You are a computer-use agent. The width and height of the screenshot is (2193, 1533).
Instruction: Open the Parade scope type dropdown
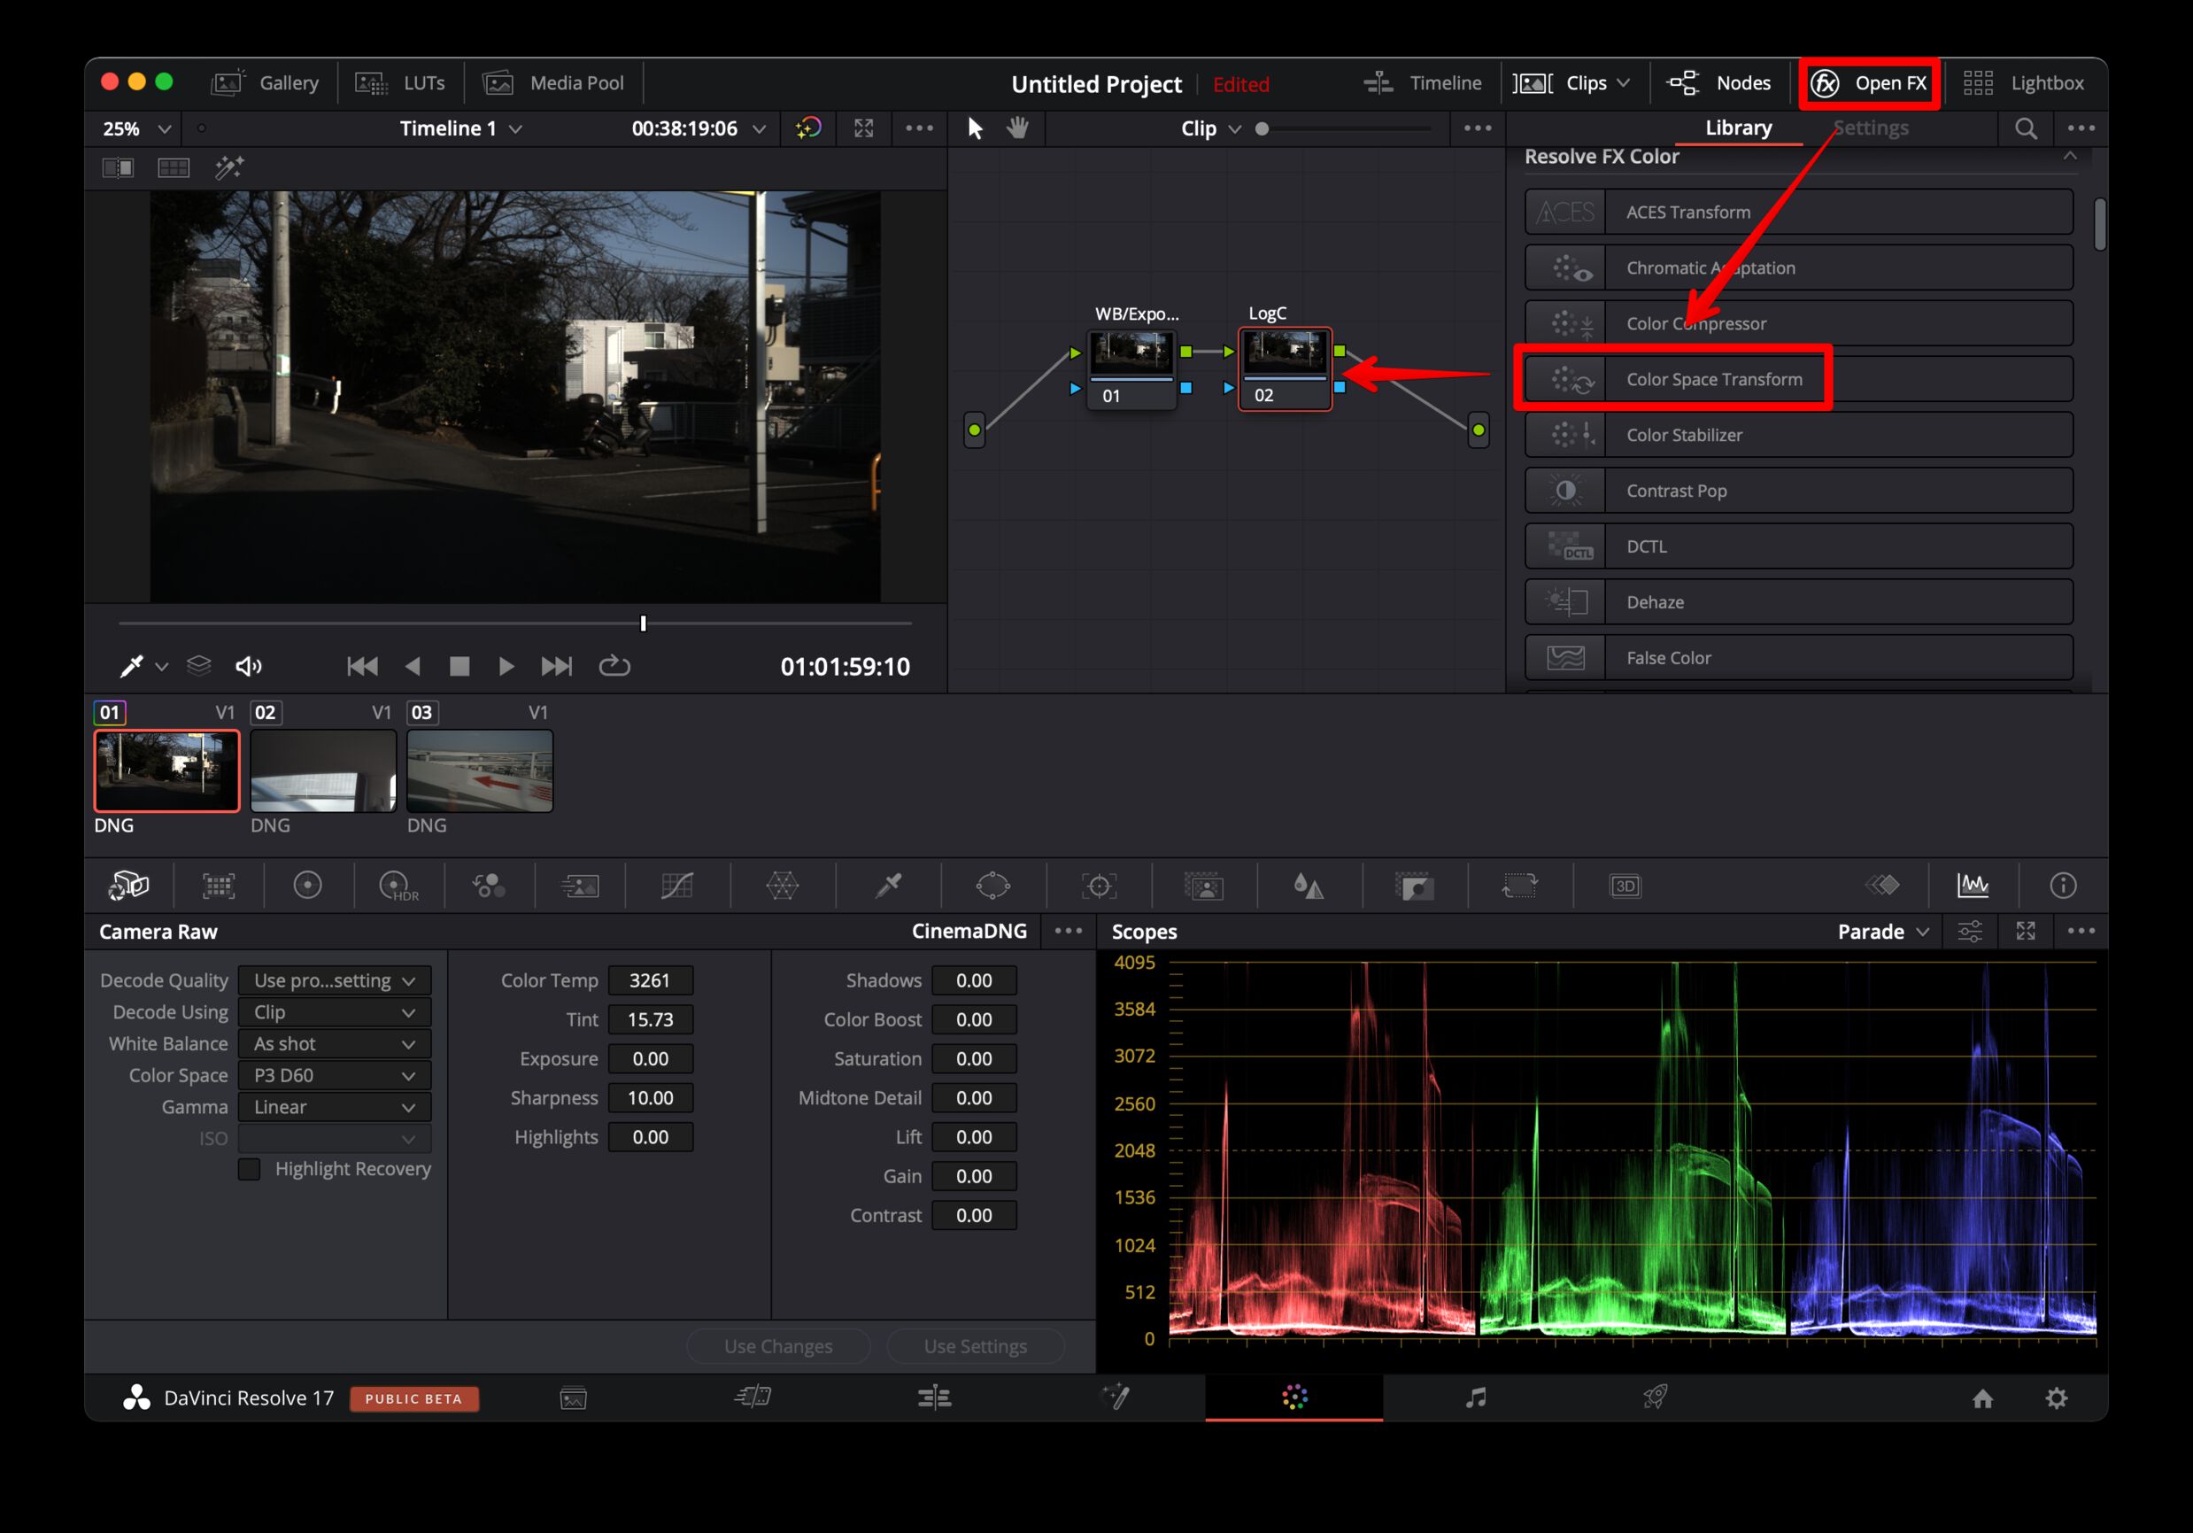coord(1882,932)
